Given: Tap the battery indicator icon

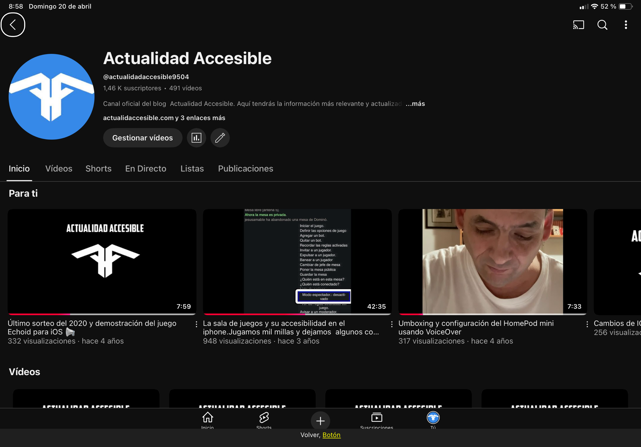Looking at the screenshot, I should [625, 6].
